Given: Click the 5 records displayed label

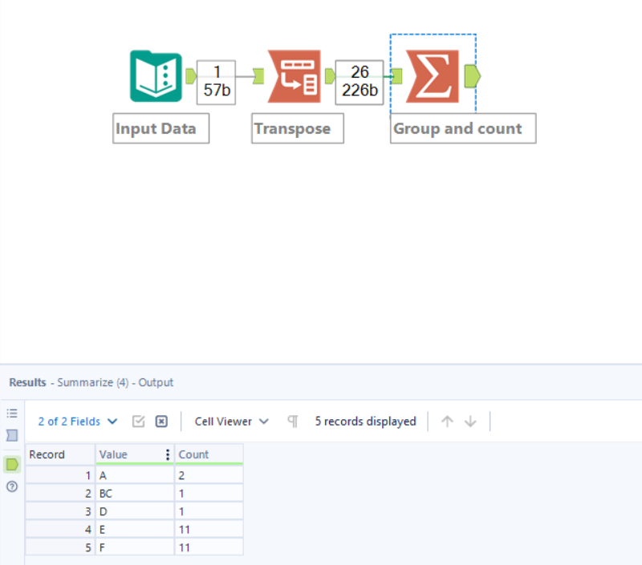Looking at the screenshot, I should [x=365, y=421].
